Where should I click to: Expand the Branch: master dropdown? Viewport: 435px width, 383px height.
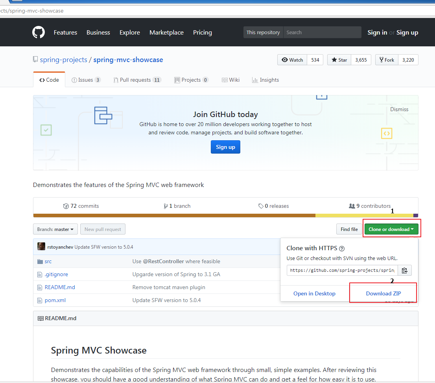click(x=55, y=229)
